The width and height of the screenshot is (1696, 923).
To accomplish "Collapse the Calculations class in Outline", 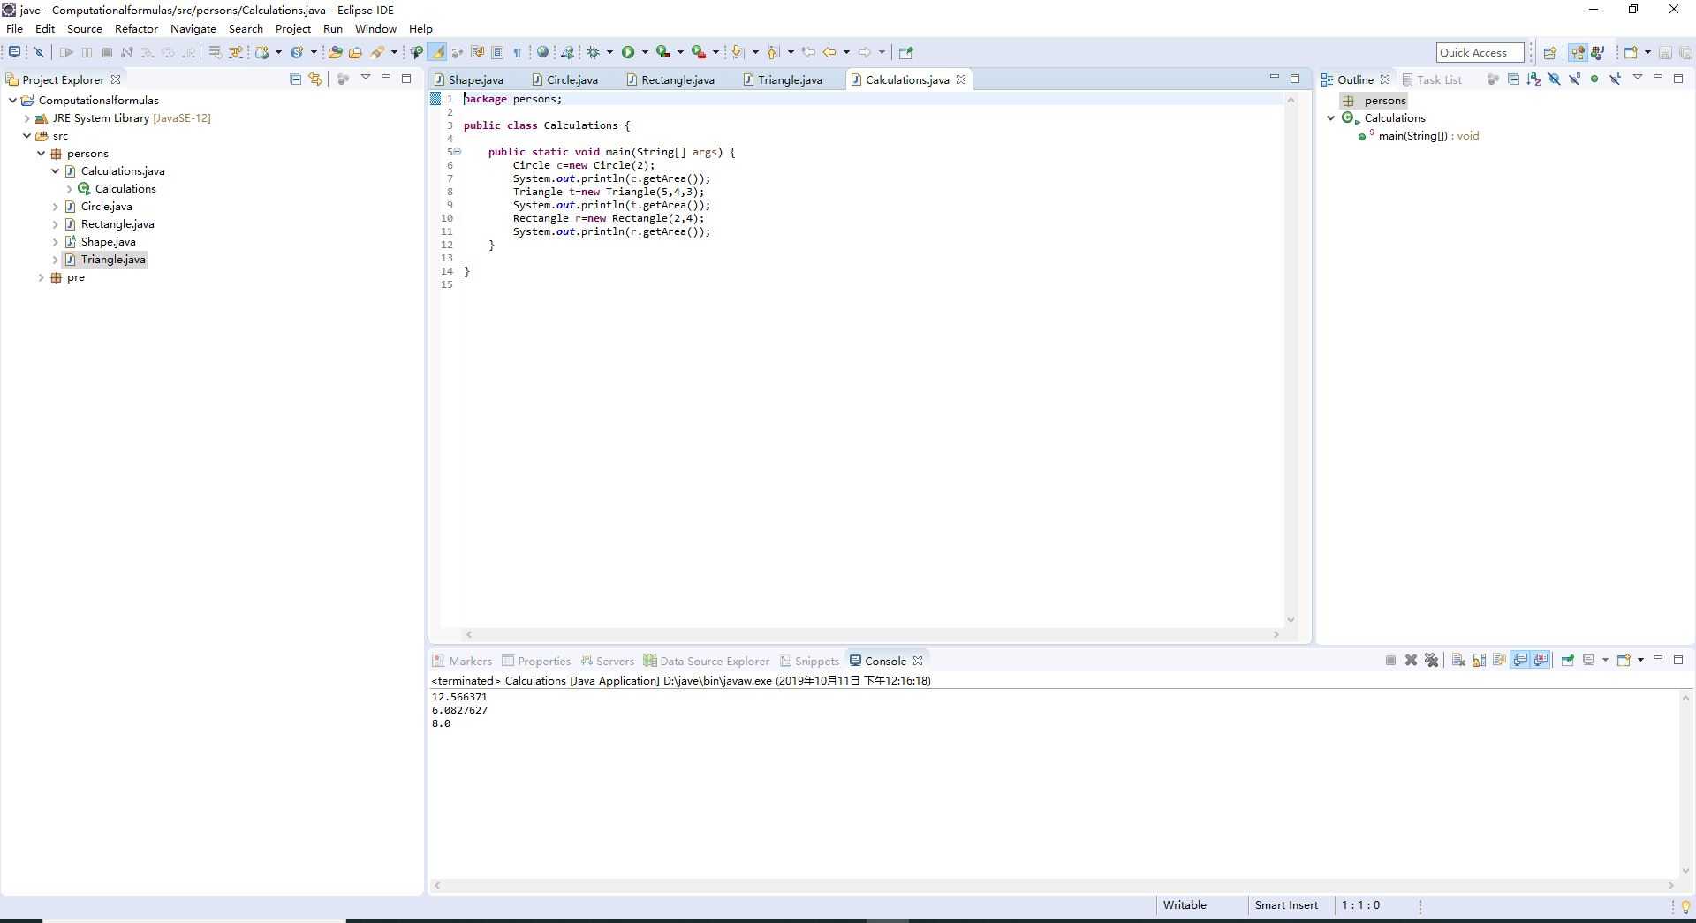I will point(1331,117).
